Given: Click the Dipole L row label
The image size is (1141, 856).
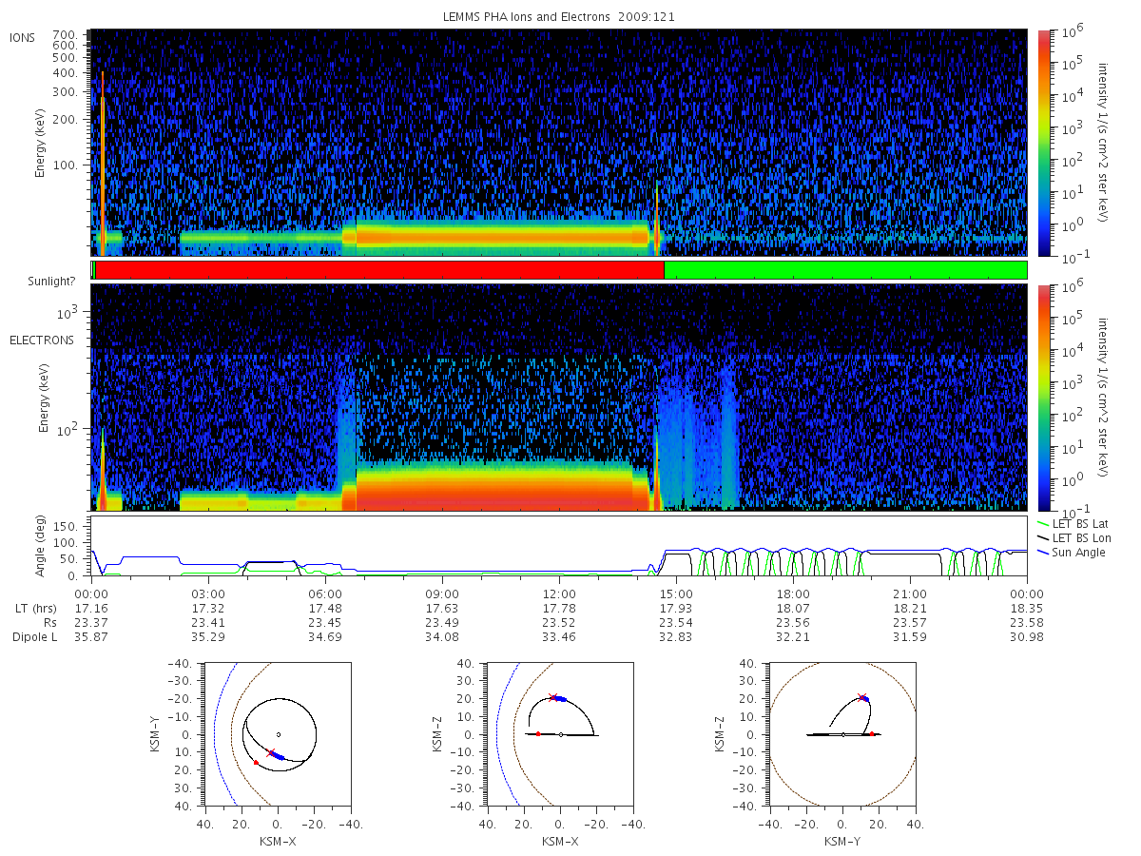Looking at the screenshot, I should click(34, 636).
